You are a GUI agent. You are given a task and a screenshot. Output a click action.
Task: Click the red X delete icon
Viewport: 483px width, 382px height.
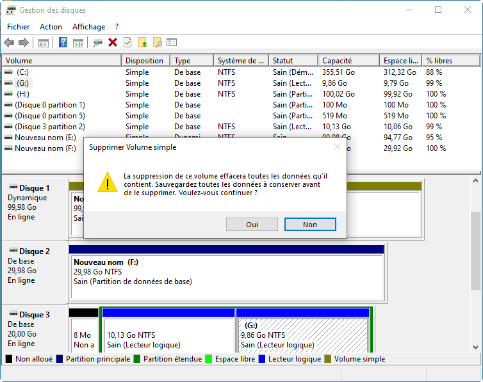[x=113, y=42]
